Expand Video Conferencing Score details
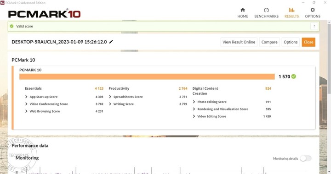 click(26, 104)
